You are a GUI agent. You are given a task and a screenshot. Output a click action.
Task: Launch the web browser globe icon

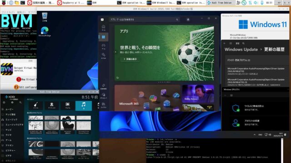11,3
